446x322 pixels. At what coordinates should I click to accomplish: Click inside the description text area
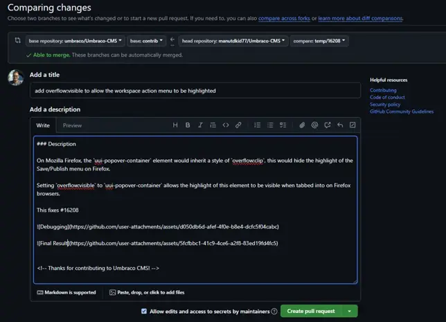195,210
